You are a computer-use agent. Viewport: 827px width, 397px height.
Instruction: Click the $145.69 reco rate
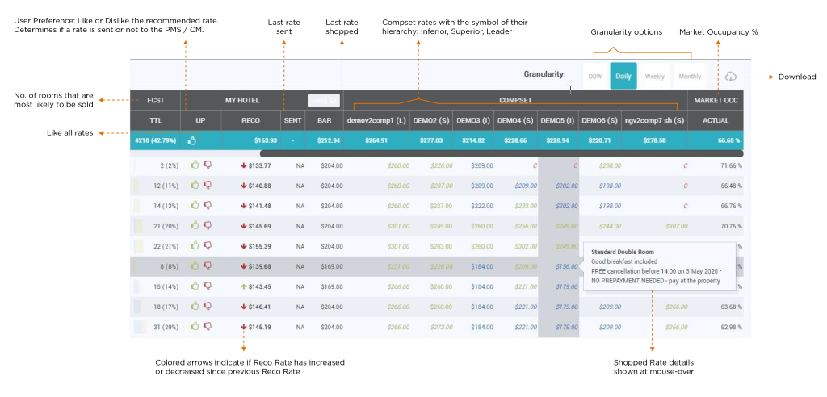pos(259,226)
